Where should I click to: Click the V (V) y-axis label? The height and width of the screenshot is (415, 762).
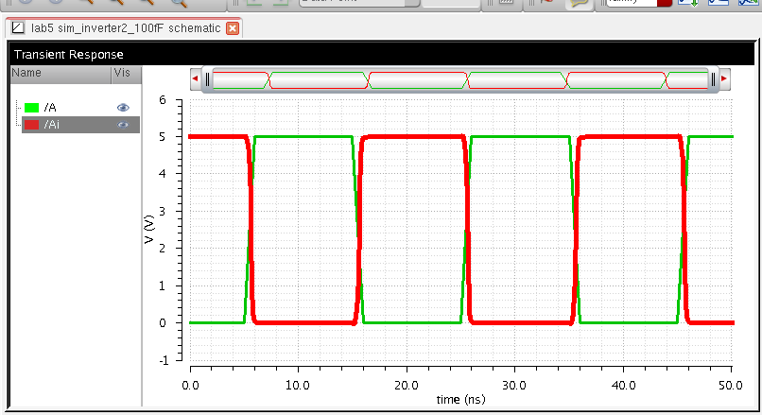click(149, 230)
